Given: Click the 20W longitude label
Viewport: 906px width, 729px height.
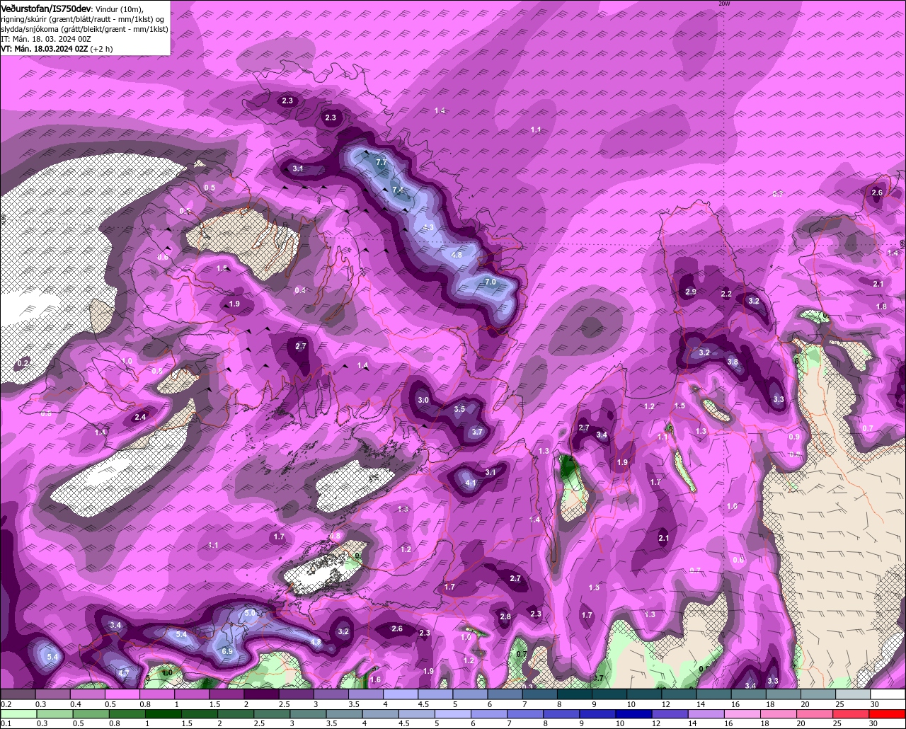Looking at the screenshot, I should pos(723,4).
